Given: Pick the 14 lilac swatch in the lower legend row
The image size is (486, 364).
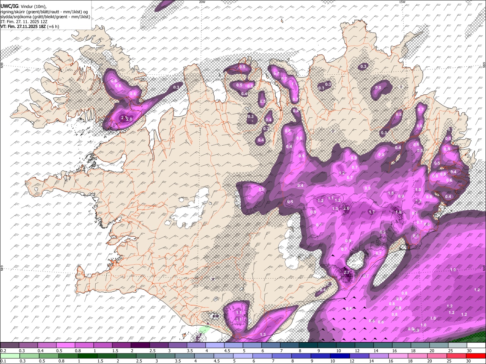Looking at the screenshot, I should tap(379, 356).
